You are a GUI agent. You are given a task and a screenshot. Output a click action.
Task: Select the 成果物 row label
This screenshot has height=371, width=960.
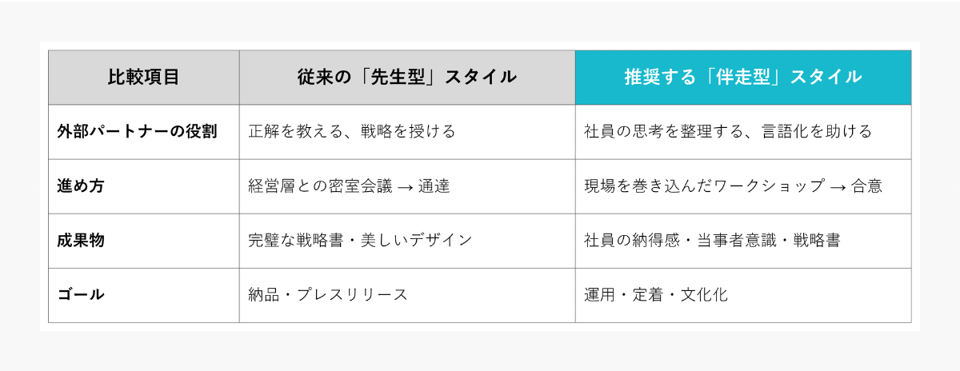click(x=81, y=241)
